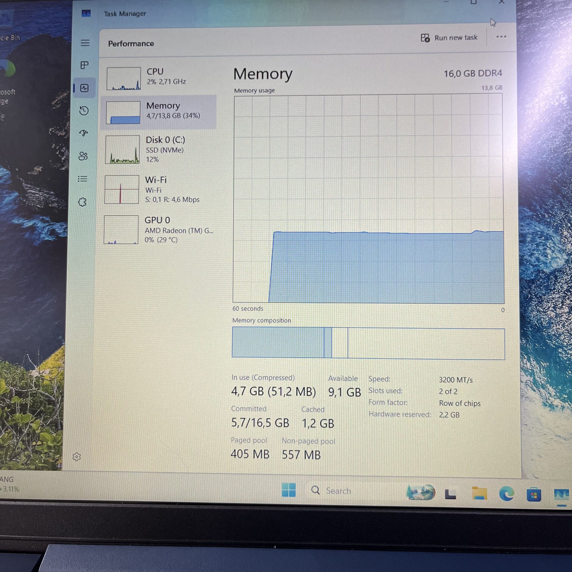Click the Memory usage graph area
The image size is (572, 572).
[x=368, y=199]
